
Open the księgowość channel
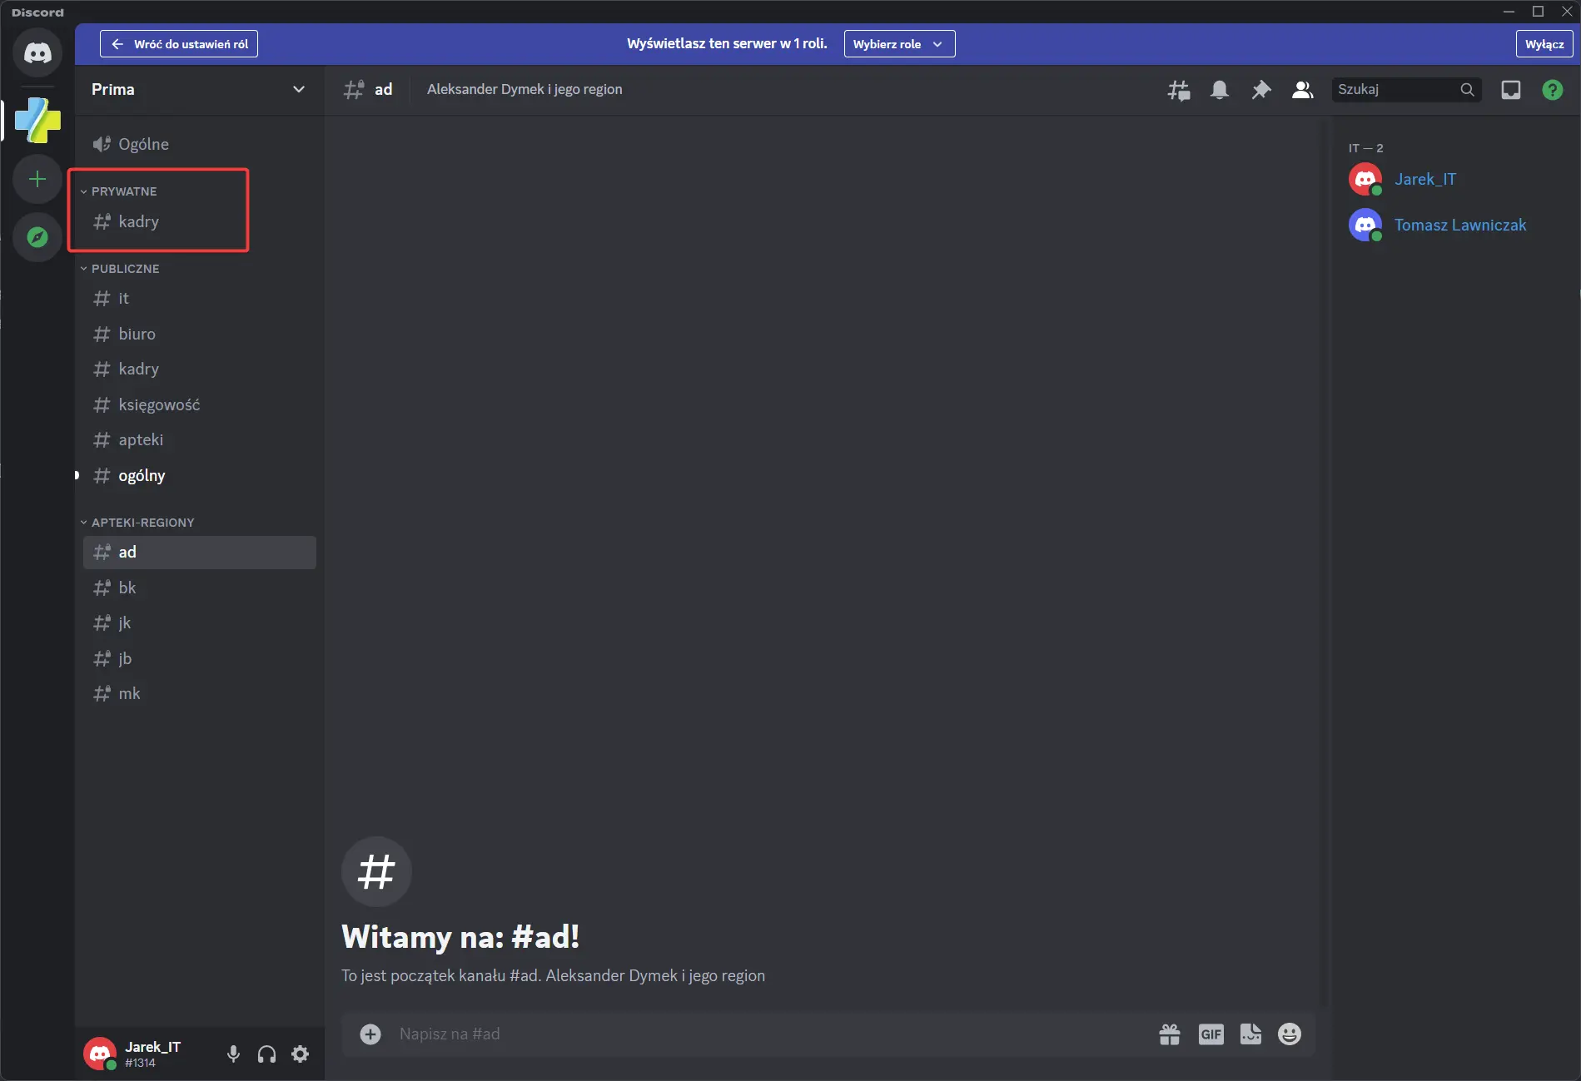pyautogui.click(x=200, y=405)
